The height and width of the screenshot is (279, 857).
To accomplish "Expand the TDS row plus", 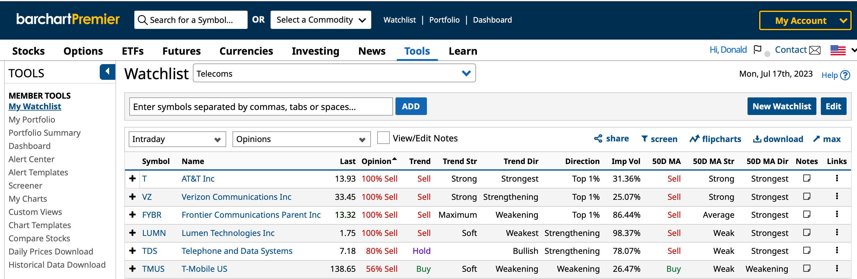I will (132, 250).
